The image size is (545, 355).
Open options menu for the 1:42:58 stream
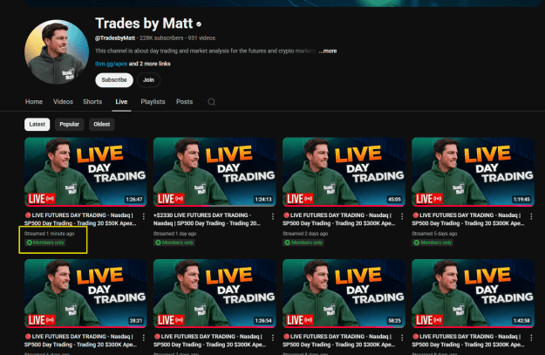[x=531, y=338]
